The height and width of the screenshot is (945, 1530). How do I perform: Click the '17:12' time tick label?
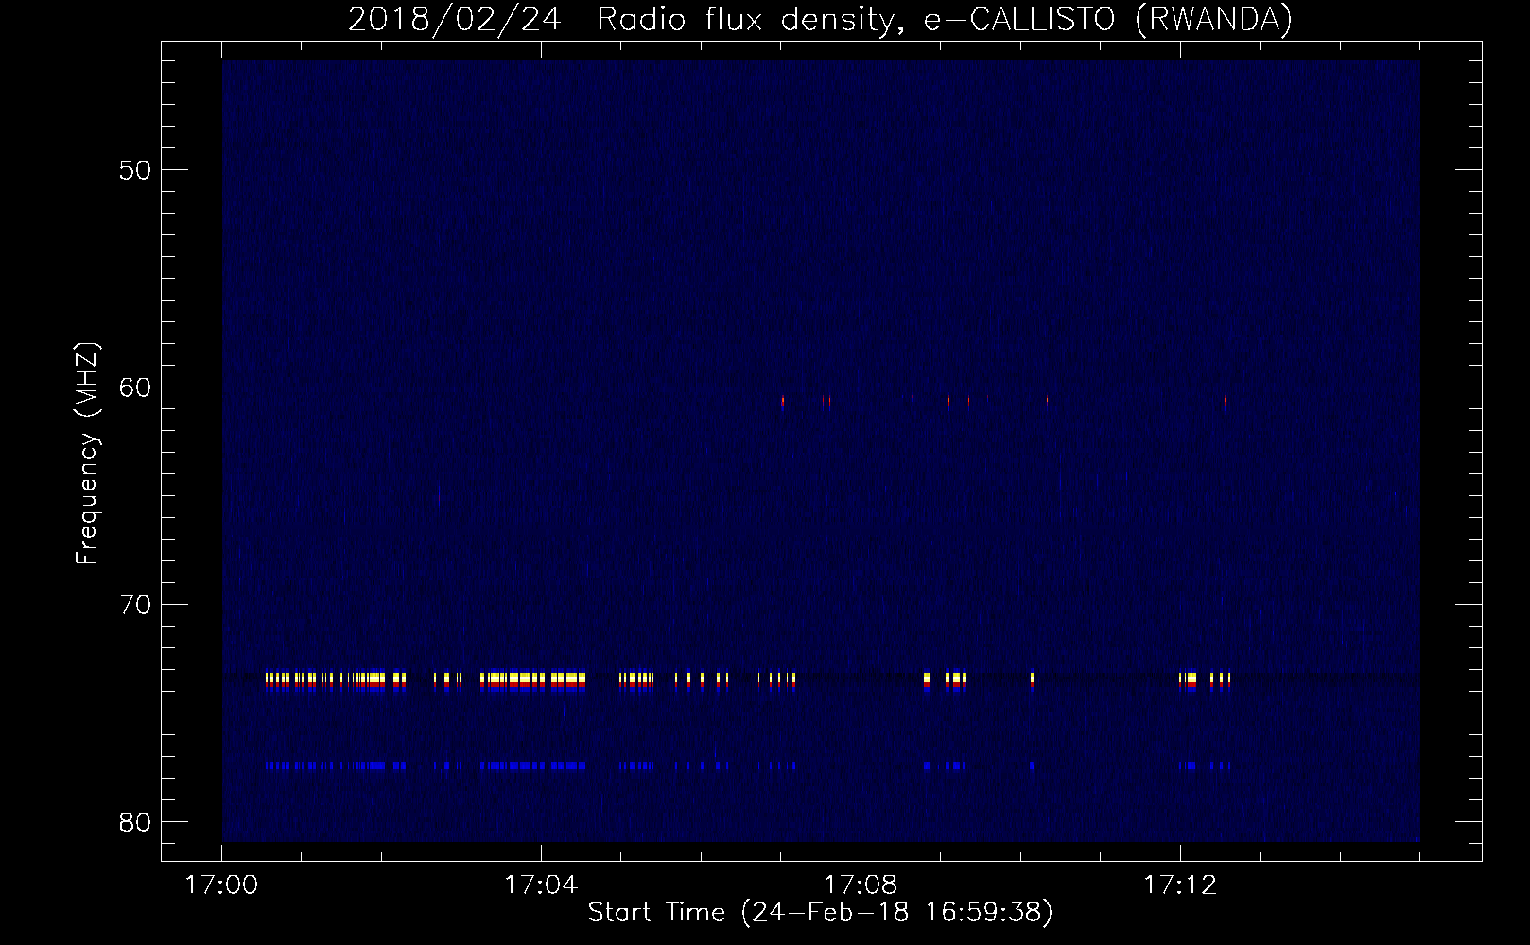(x=1180, y=885)
